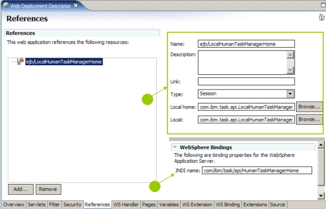This screenshot has width=326, height=209.
Task: Click the Add... button
Action: [21, 189]
